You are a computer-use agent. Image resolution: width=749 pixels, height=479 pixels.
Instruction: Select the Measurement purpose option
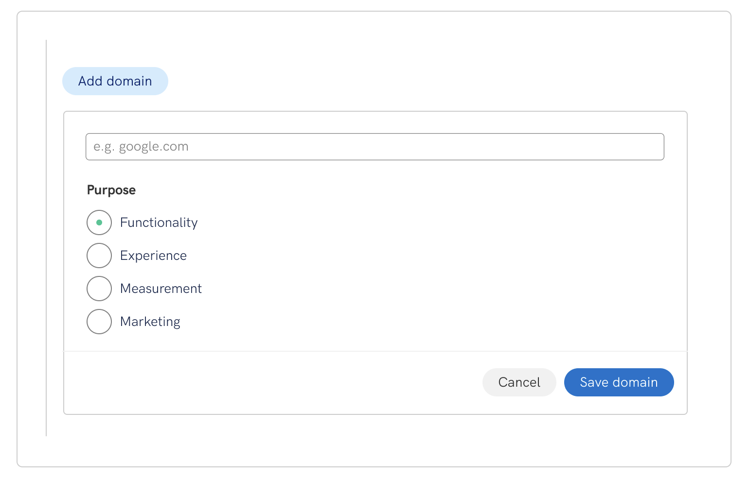click(x=99, y=288)
